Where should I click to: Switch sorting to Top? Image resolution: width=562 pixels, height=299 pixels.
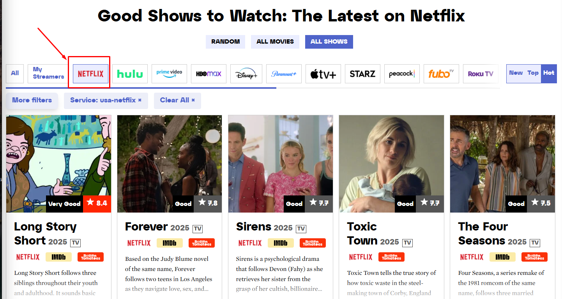point(533,73)
